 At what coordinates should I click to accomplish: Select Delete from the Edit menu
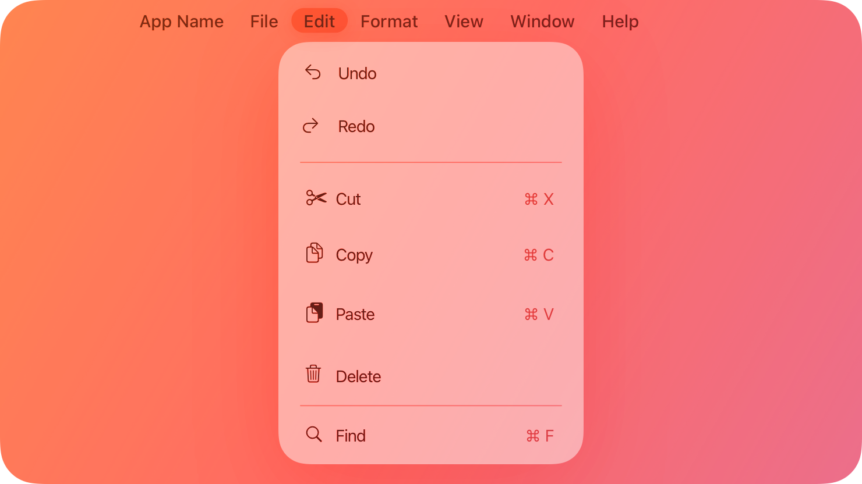358,376
